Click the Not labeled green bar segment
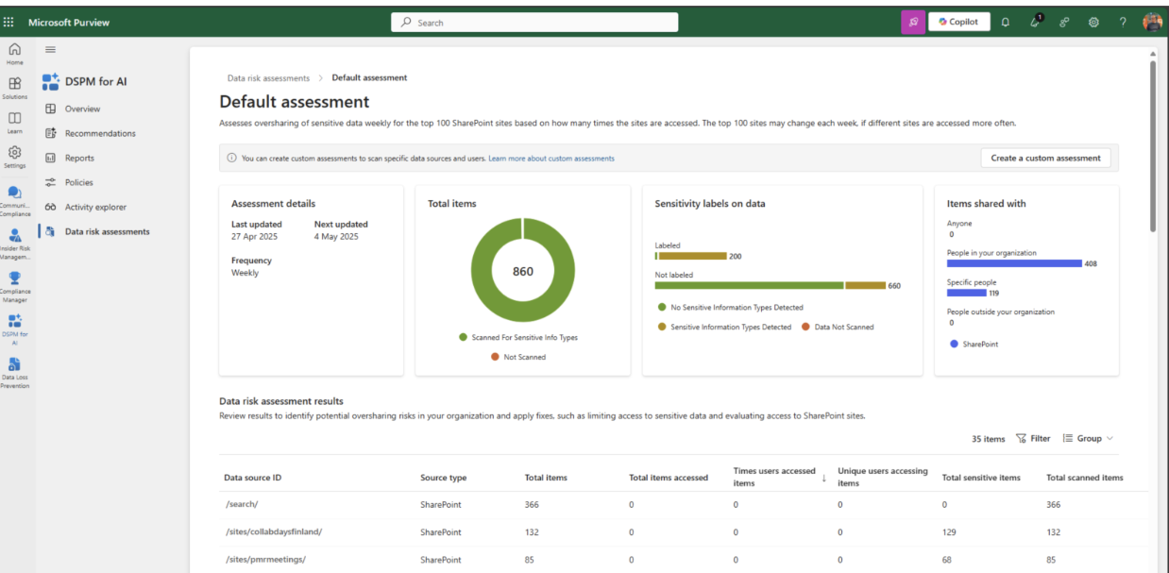 749,285
